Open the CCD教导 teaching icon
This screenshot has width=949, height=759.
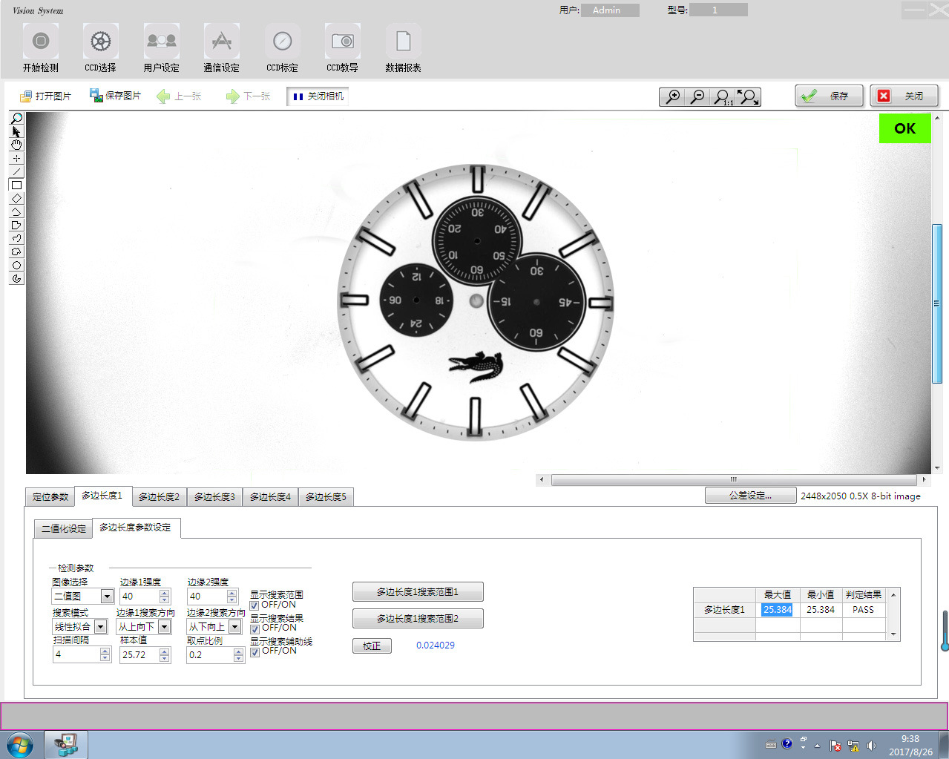(x=343, y=42)
